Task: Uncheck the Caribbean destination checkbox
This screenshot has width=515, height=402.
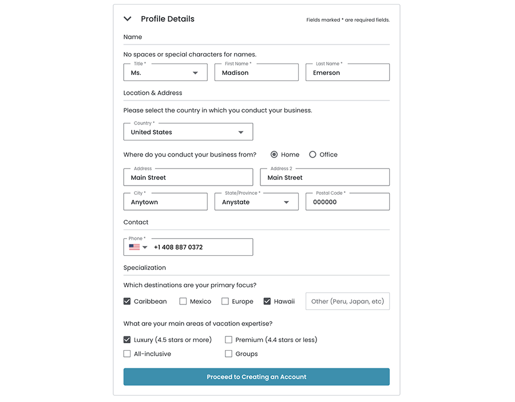Action: pos(127,301)
